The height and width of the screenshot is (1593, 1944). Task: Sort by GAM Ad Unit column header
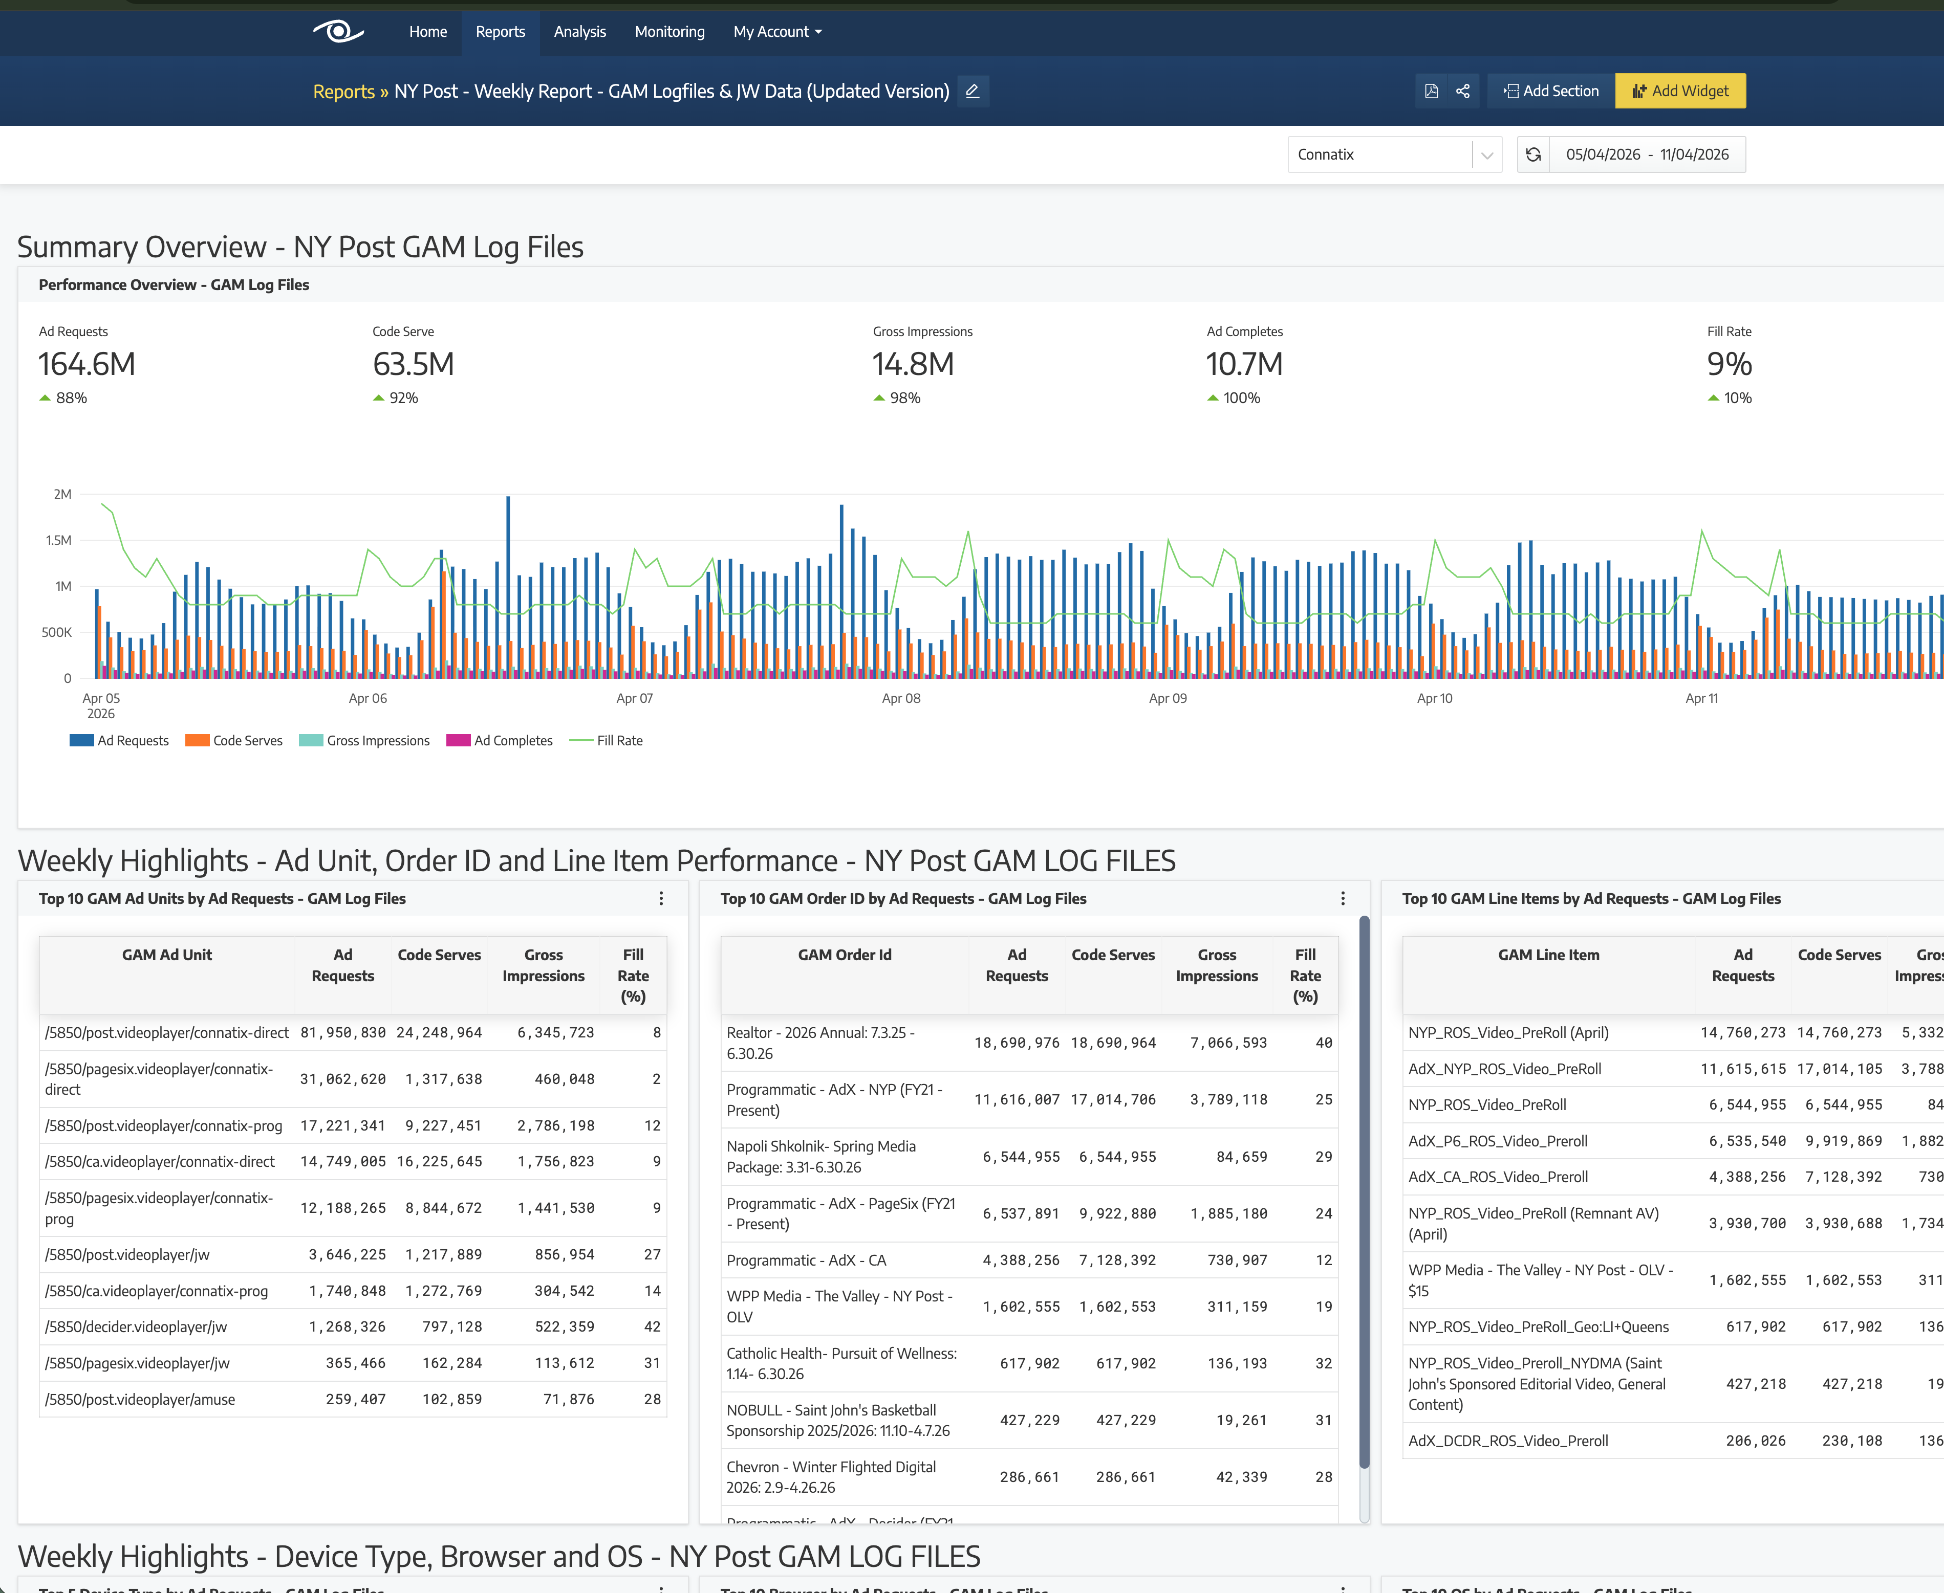tap(167, 975)
